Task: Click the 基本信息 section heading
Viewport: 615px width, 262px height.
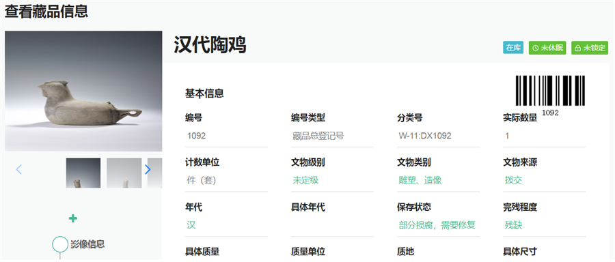Action: 204,93
